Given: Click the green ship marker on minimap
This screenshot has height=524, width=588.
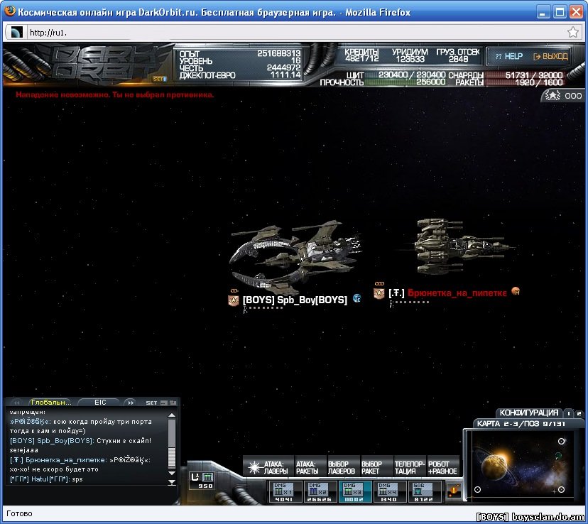Looking at the screenshot, I should (x=558, y=456).
